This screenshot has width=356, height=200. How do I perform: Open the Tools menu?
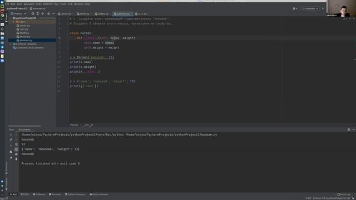(63, 4)
